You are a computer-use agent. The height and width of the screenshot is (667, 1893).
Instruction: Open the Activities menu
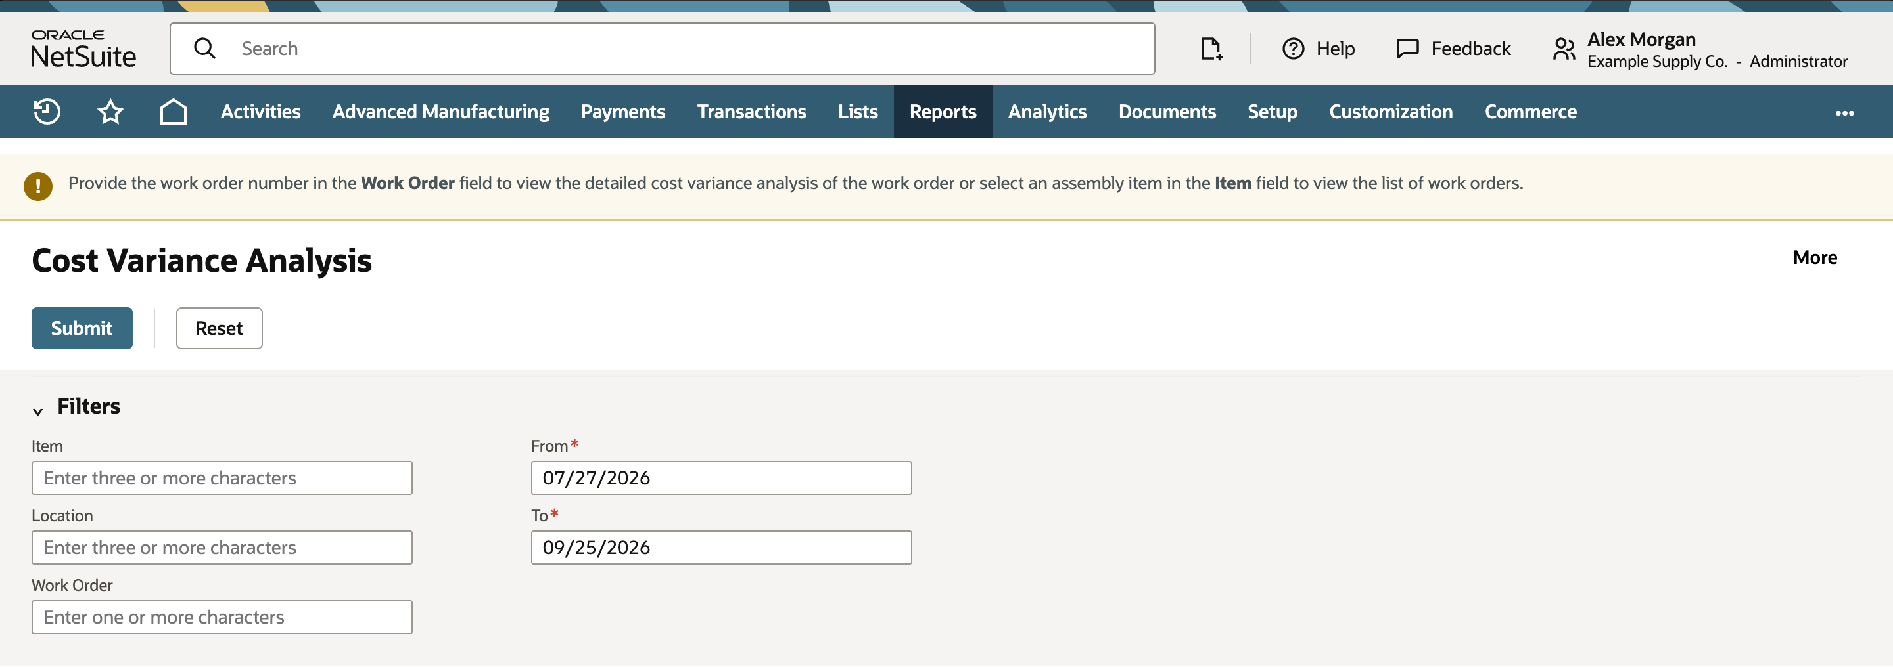(x=260, y=112)
